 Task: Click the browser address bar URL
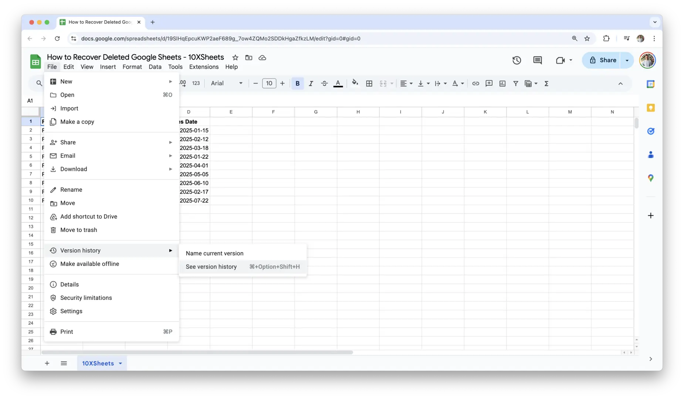pyautogui.click(x=221, y=38)
